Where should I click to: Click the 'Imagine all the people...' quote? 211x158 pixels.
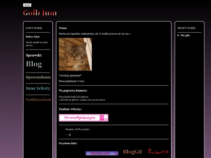coord(78,129)
